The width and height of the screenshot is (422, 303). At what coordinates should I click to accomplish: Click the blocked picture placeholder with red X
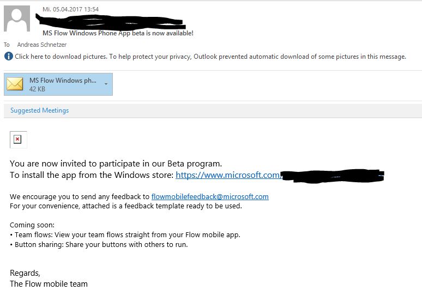(x=18, y=140)
